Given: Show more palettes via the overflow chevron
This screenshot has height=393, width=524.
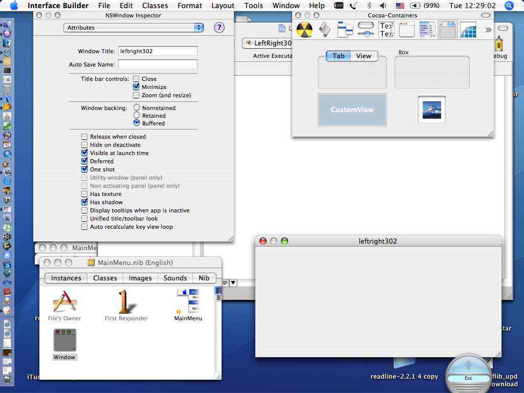Looking at the screenshot, I should click(x=488, y=30).
